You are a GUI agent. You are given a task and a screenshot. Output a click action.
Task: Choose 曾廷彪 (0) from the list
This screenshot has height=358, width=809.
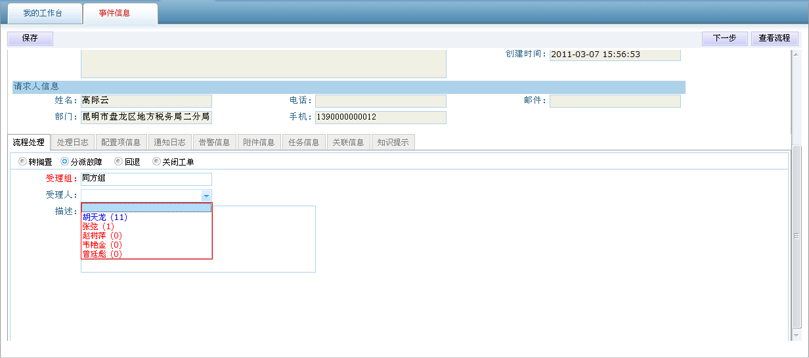(x=102, y=254)
